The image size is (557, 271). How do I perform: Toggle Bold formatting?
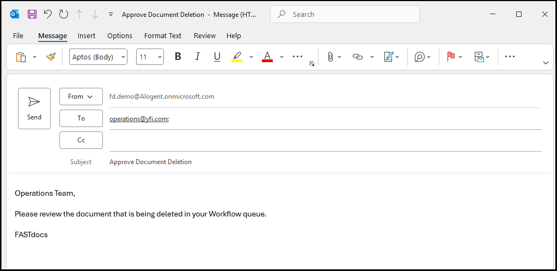177,57
